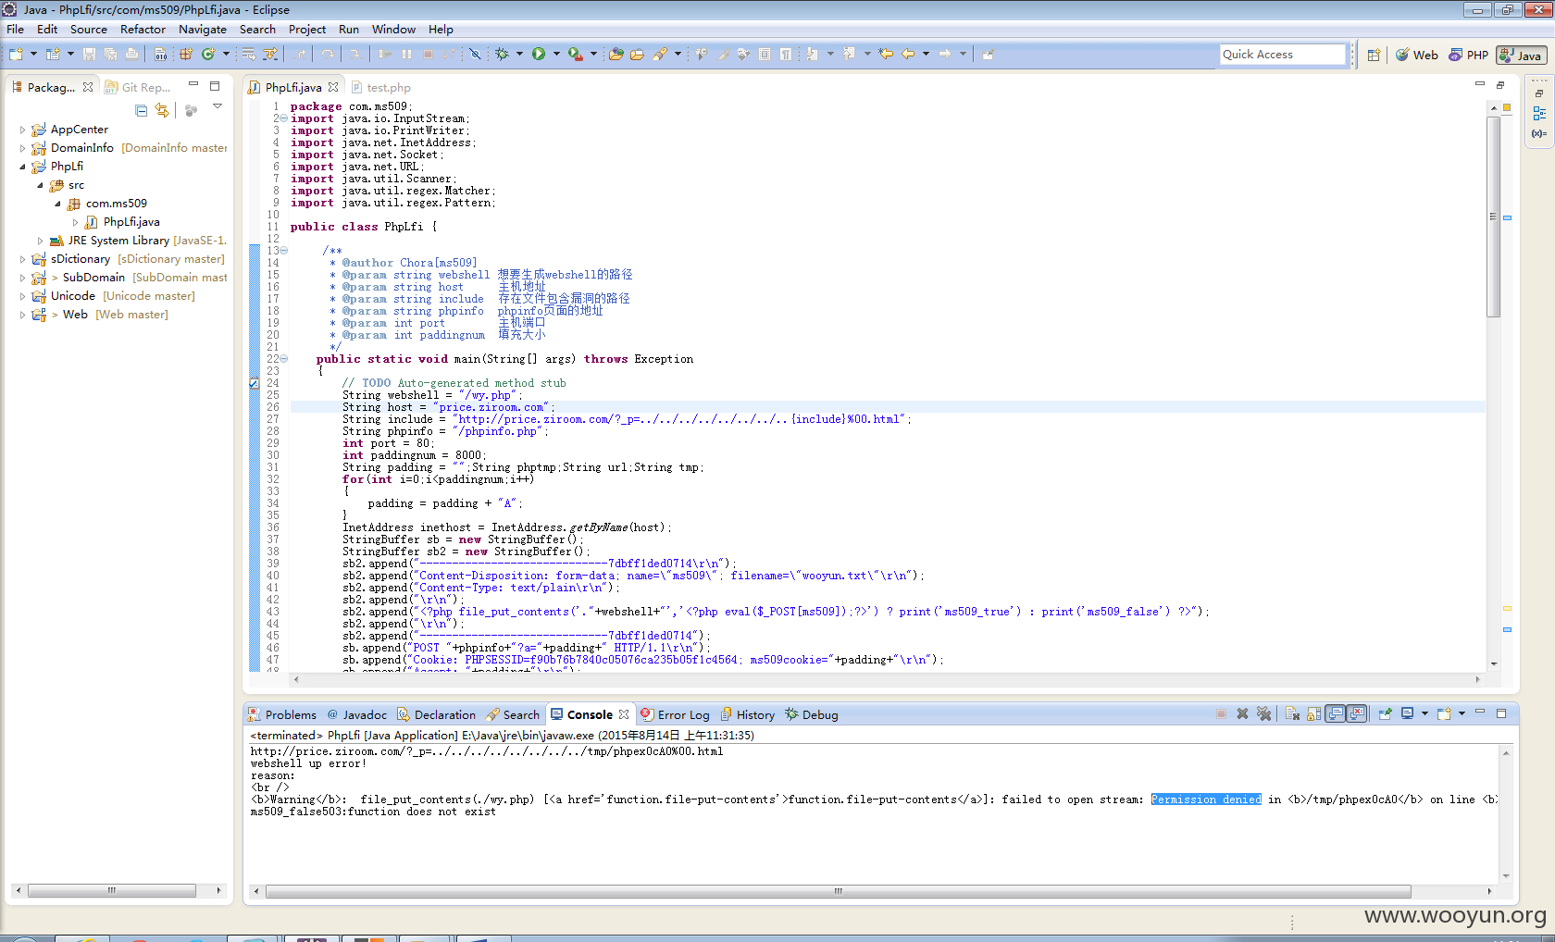Screen dimensions: 1555x942
Task: Click Collapse All icon in Package Explorer
Action: [x=142, y=110]
